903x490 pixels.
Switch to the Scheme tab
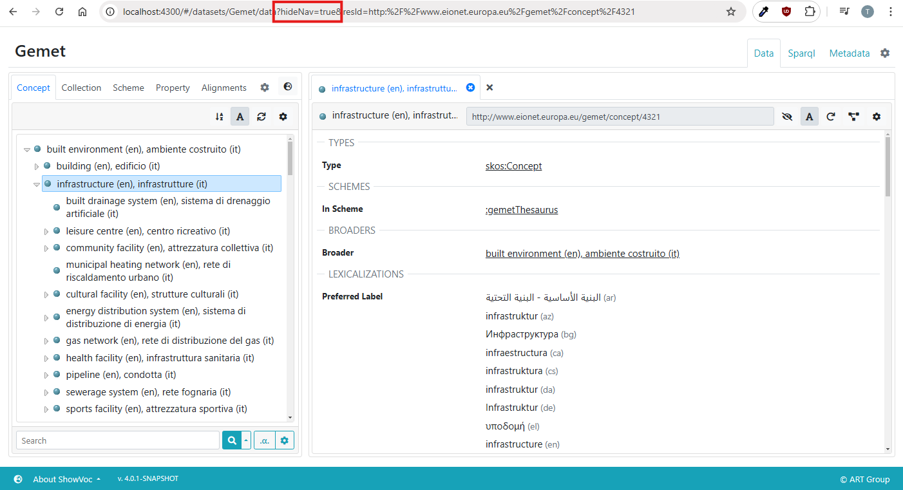pos(128,88)
